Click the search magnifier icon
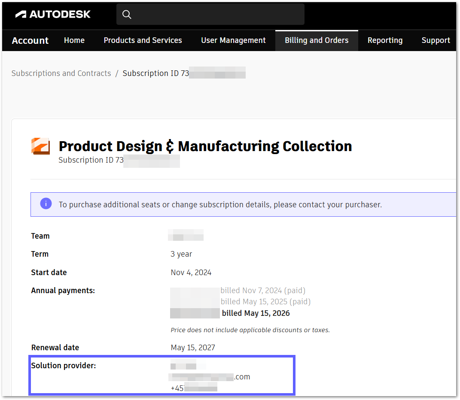 127,14
